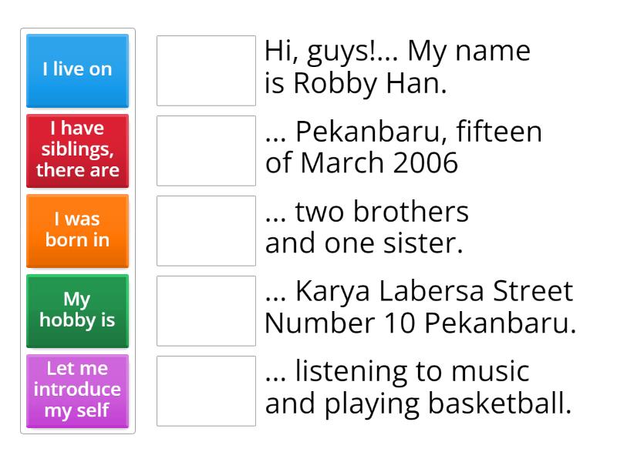This screenshot has height=462, width=617.
Task: Select the purple 'Let me introduce my self' tile
Action: 77,391
